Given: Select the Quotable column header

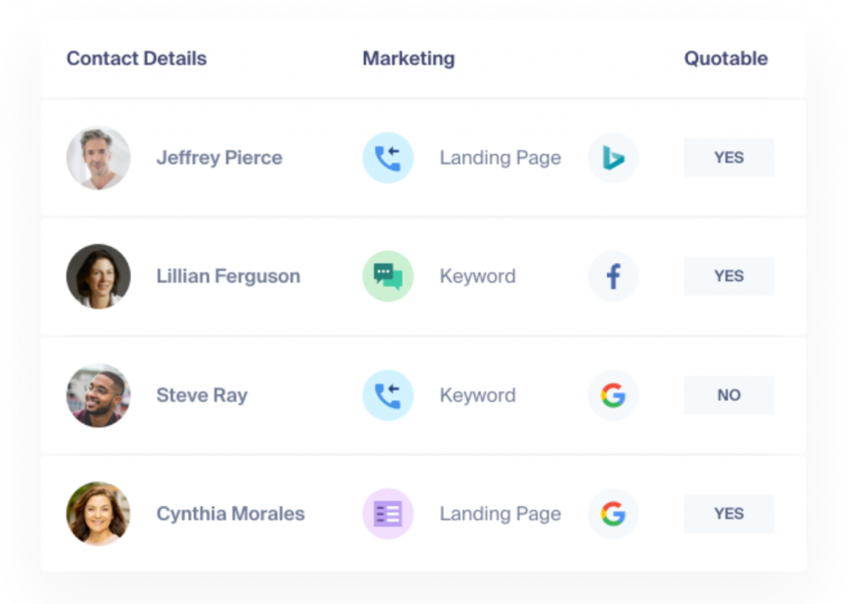Looking at the screenshot, I should (x=726, y=59).
